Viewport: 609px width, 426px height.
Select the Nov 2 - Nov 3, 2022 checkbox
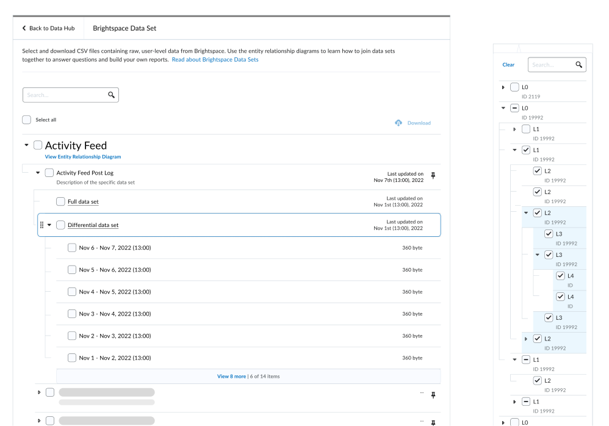pyautogui.click(x=72, y=336)
